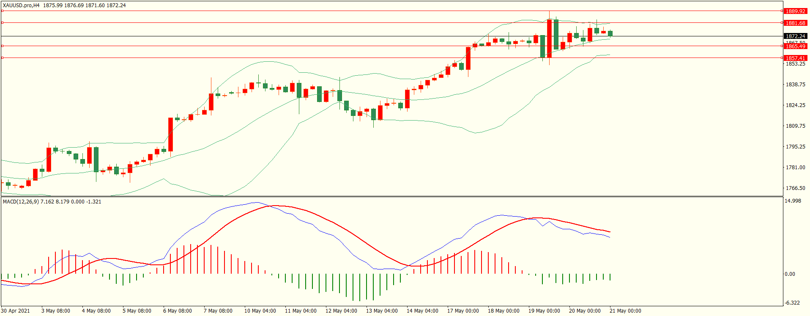Click the 4 May 08:00 time label

pos(96,311)
